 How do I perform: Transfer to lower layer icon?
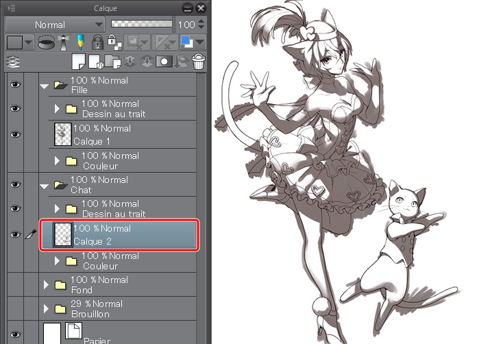pos(130,62)
